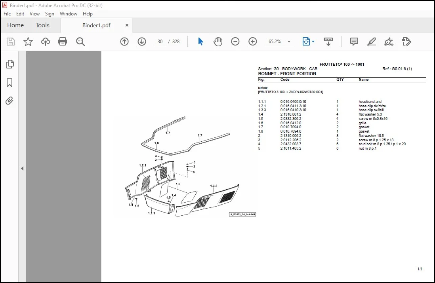Activate the Hand pan tool
Image resolution: width=435 pixels, height=283 pixels.
[218, 42]
